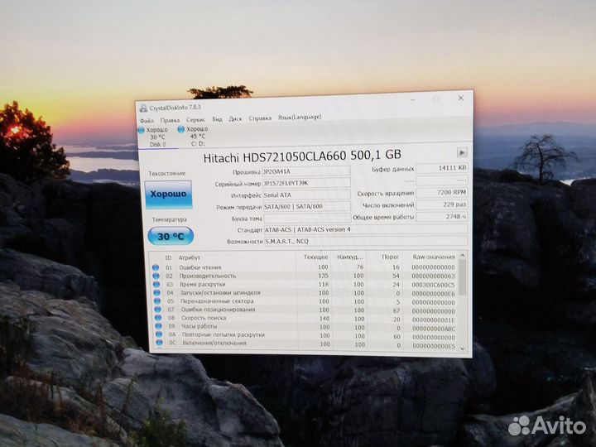Click status icon for attribute 01 Ошибки чтения
The image size is (596, 447).
pyautogui.click(x=156, y=267)
